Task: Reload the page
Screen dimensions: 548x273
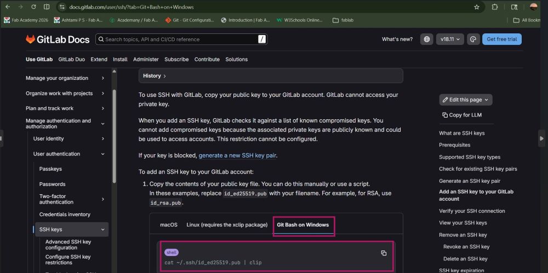Action: click(33, 7)
